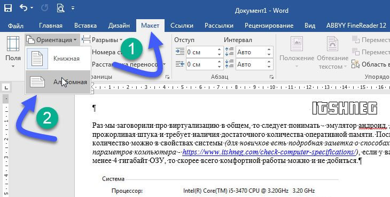Switch to the Вид tab
Viewport: 390px width, 197px height.
pos(310,26)
